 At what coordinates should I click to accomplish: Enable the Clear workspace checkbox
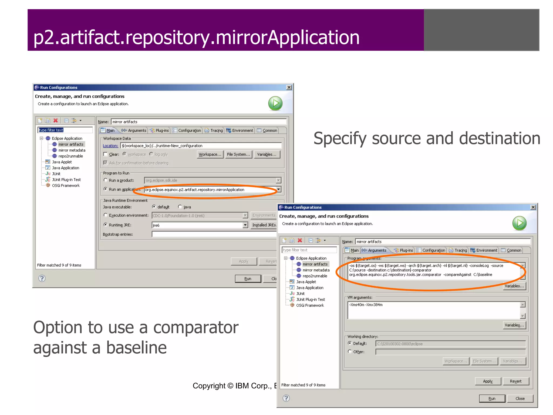tap(105, 154)
